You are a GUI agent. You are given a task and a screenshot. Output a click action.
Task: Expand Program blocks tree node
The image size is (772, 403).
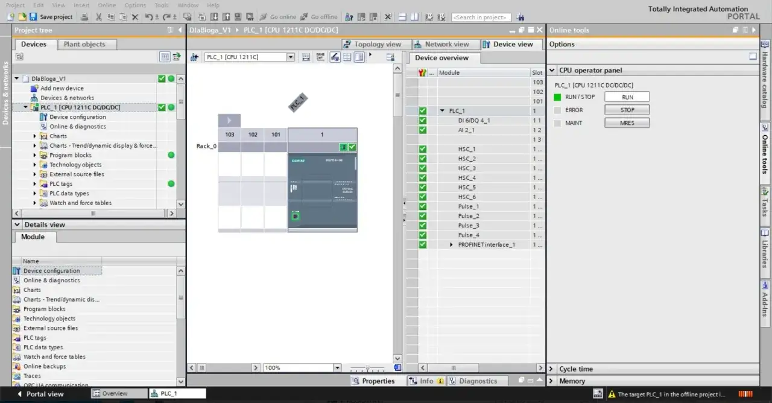pos(35,155)
